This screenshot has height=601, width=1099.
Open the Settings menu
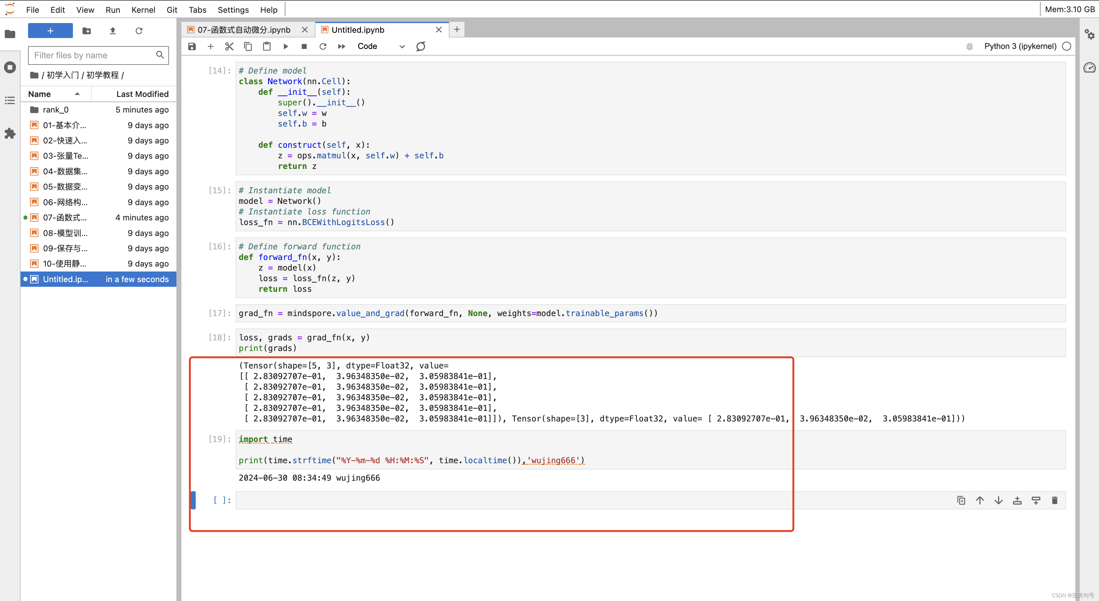click(x=233, y=9)
